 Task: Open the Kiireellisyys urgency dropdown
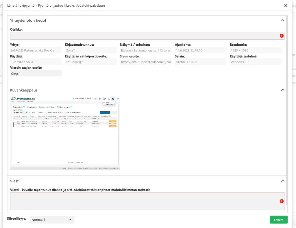pos(52,220)
